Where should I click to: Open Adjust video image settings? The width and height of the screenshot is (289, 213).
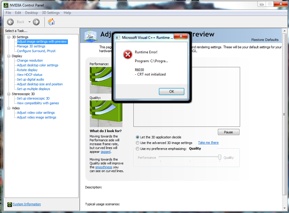(x=37, y=118)
